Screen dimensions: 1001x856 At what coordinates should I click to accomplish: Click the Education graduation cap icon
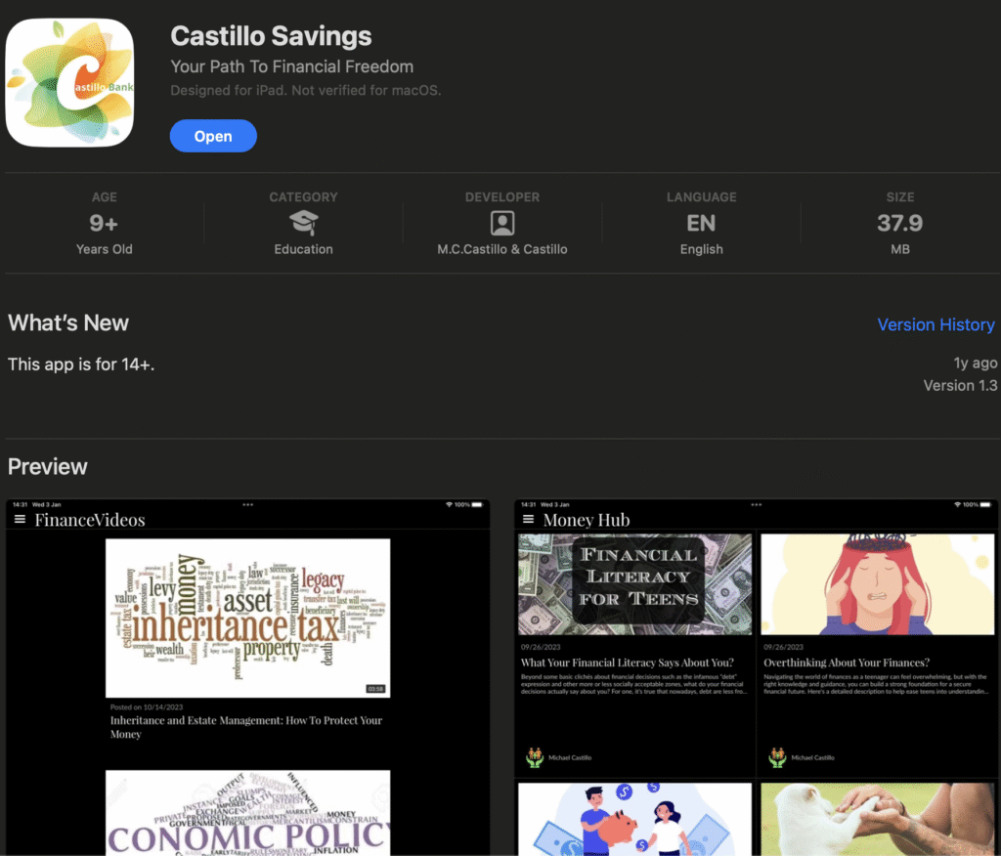pos(303,223)
